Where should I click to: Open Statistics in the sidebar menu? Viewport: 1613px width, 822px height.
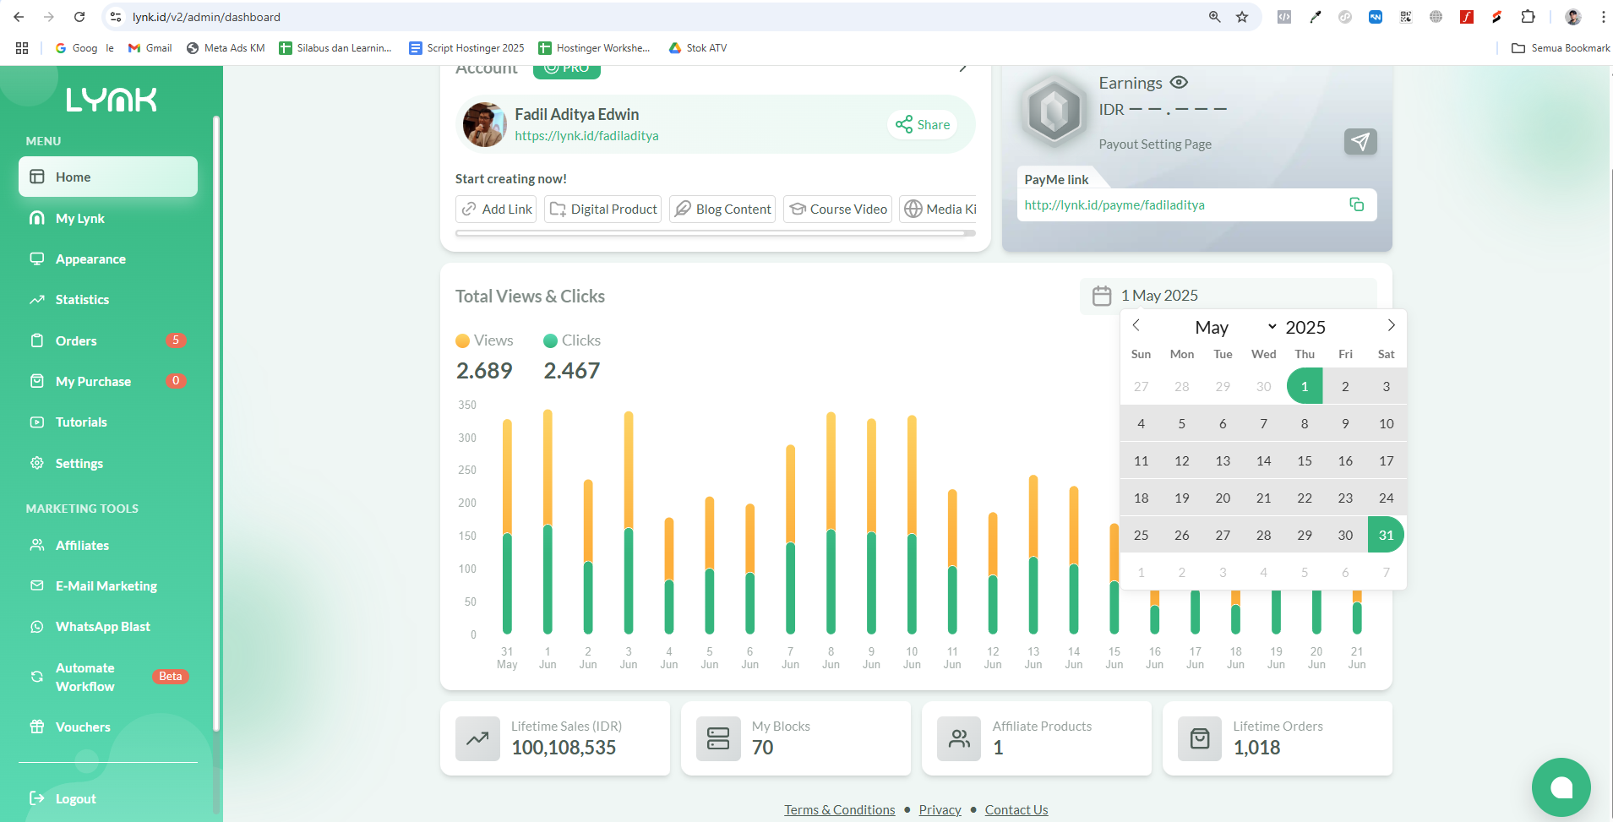pyautogui.click(x=82, y=300)
